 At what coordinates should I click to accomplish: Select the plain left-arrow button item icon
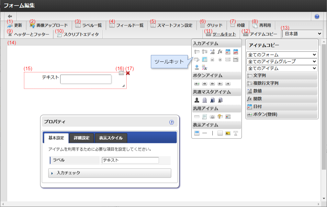pyautogui.click(x=212, y=84)
